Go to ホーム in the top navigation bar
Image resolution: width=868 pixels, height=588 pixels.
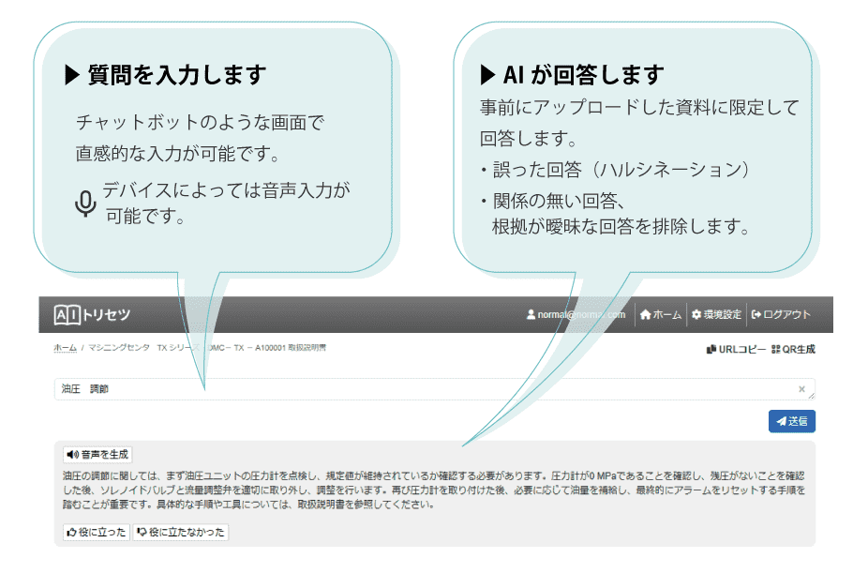pos(660,315)
